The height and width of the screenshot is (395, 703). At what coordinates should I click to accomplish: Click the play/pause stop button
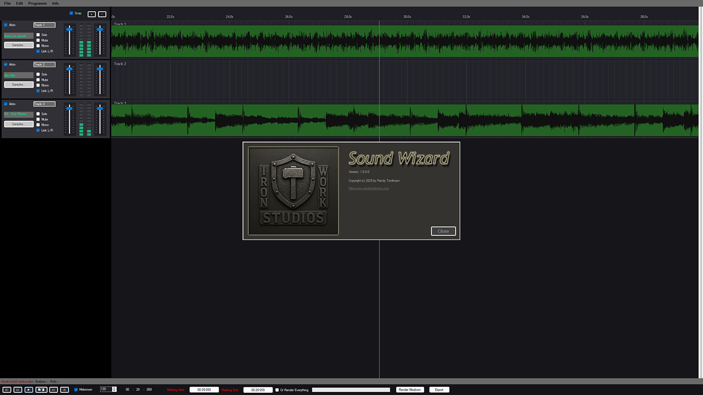pyautogui.click(x=41, y=390)
